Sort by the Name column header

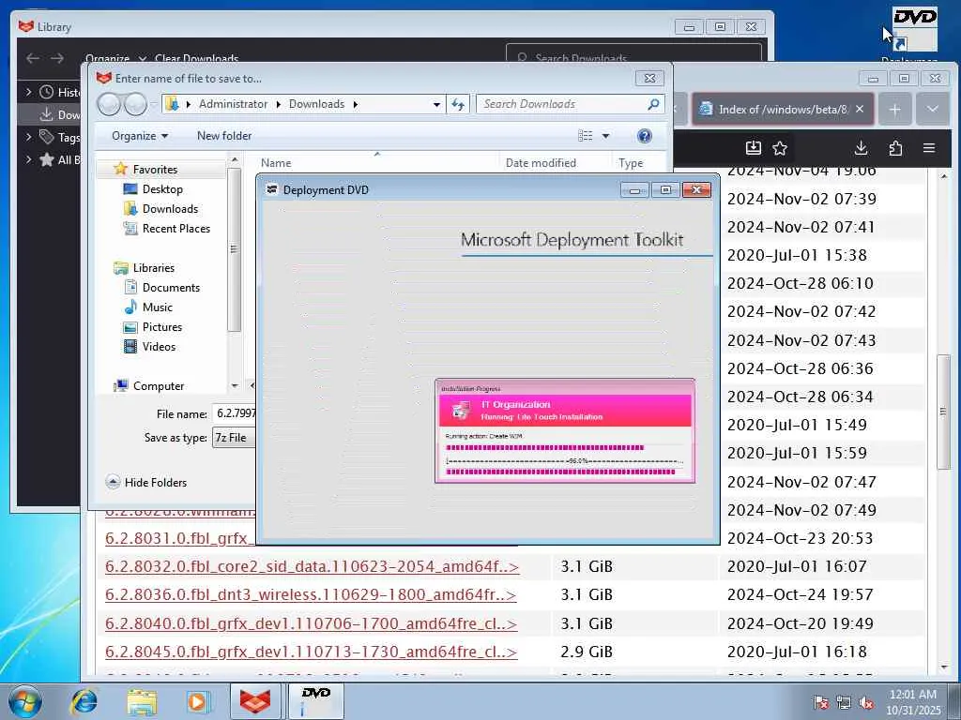click(276, 163)
